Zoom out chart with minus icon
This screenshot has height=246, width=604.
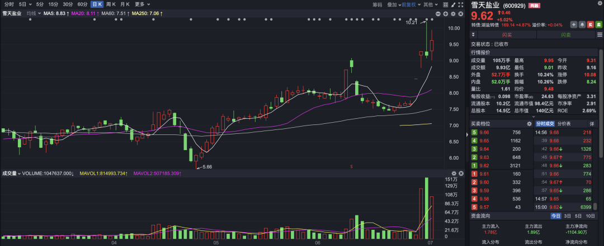(x=438, y=13)
